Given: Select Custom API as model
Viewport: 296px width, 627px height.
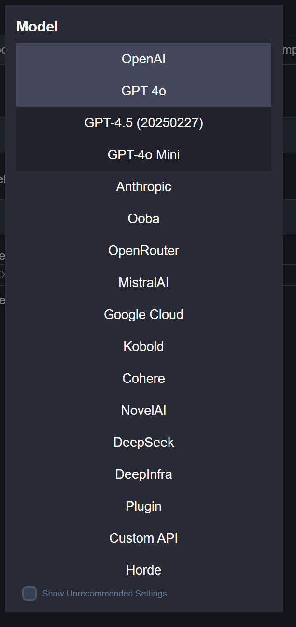Looking at the screenshot, I should tap(143, 538).
